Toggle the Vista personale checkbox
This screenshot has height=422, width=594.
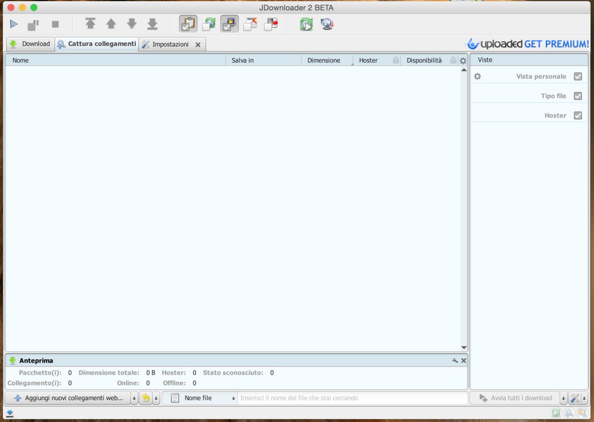point(578,76)
